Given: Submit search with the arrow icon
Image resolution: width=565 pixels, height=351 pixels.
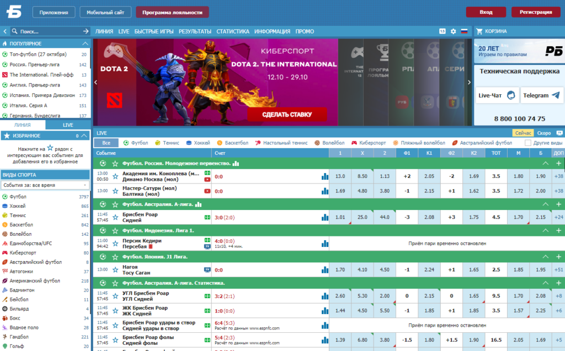Looking at the screenshot, I should [86, 31].
